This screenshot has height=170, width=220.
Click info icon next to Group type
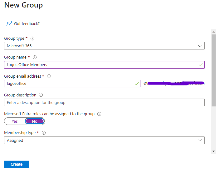[x=32, y=39]
